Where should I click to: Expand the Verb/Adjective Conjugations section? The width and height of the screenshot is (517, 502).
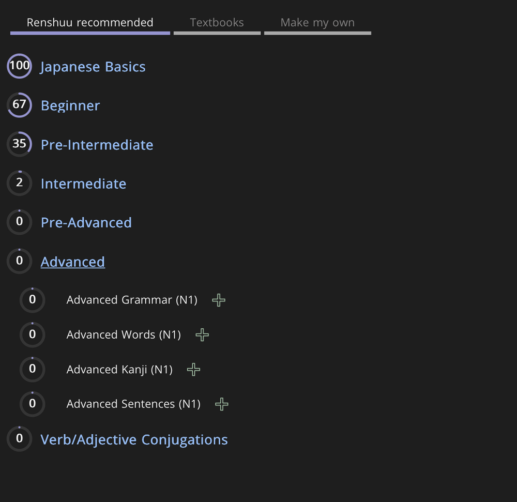pos(134,439)
